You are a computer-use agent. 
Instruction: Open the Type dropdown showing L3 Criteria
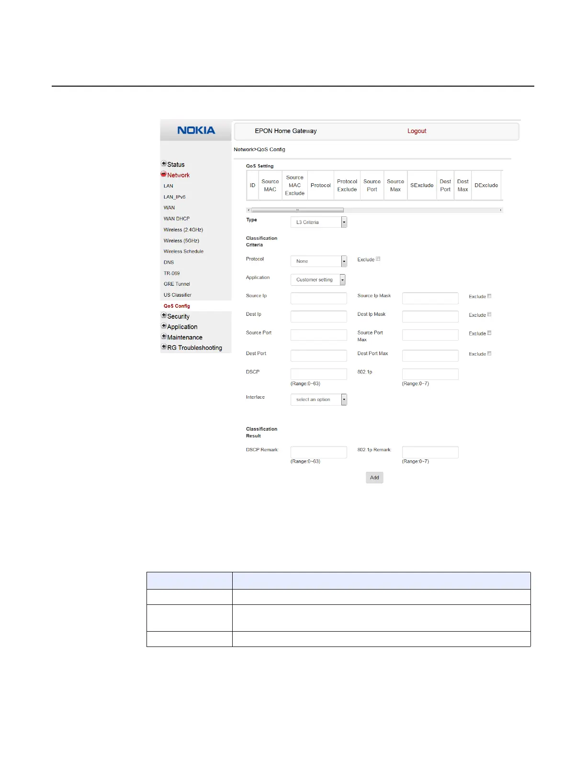point(319,222)
